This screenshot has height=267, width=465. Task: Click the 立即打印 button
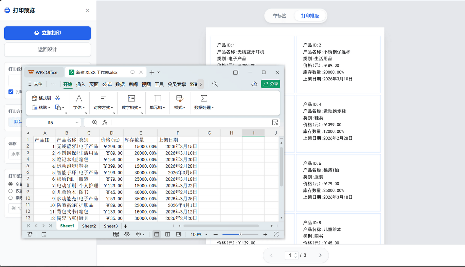47,33
